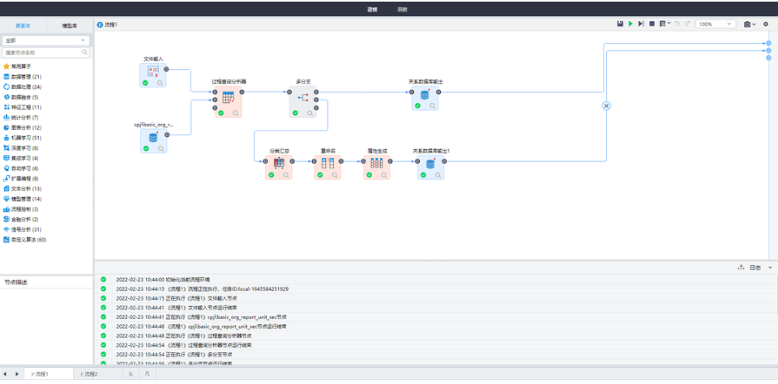778x384 pixels.
Task: Click the 洞察 top navigation item
Action: click(x=403, y=9)
